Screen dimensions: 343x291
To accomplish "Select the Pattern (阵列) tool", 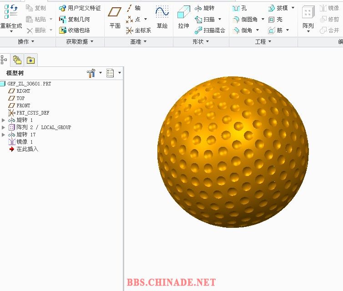I will [x=308, y=17].
